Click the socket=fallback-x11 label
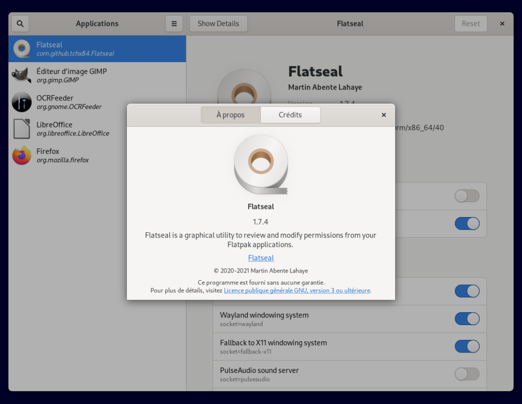Screen dimensions: 522x404 coord(246,352)
